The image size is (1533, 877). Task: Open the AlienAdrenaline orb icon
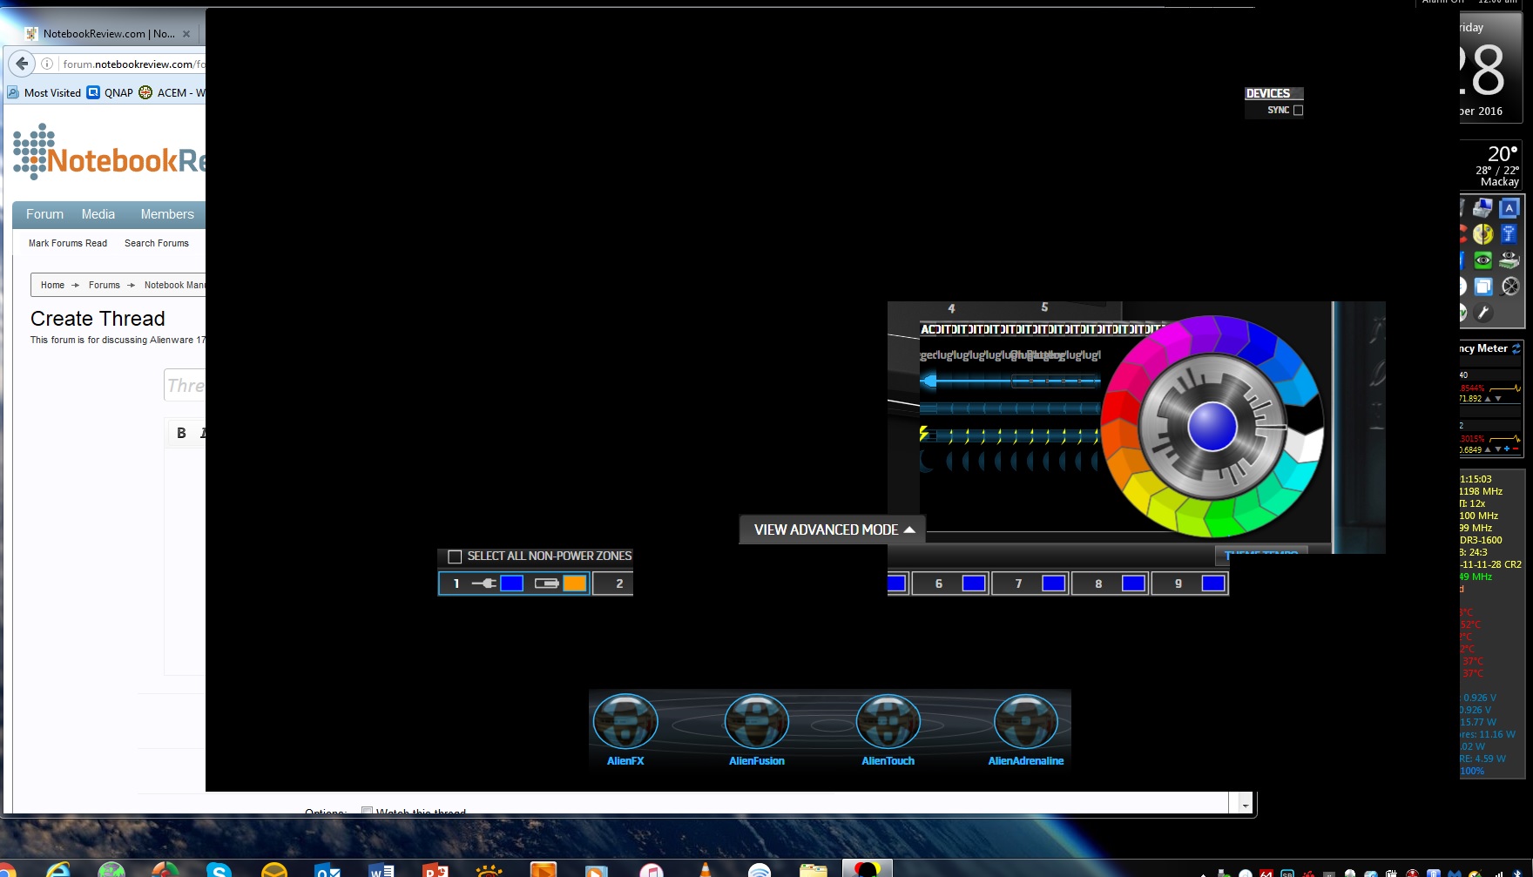pyautogui.click(x=1026, y=721)
